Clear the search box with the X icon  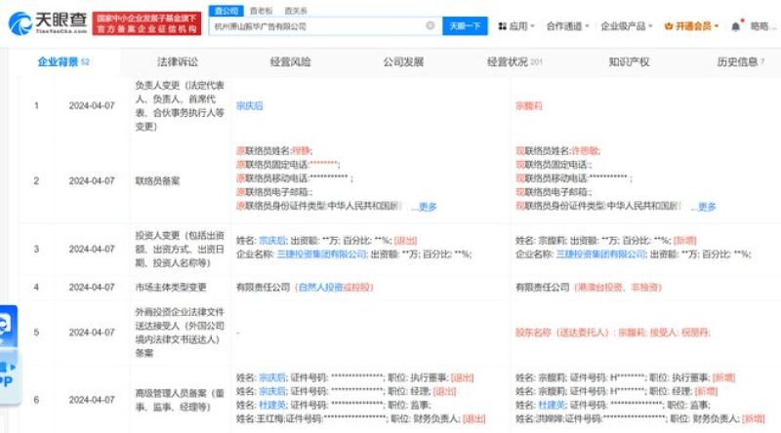click(431, 26)
